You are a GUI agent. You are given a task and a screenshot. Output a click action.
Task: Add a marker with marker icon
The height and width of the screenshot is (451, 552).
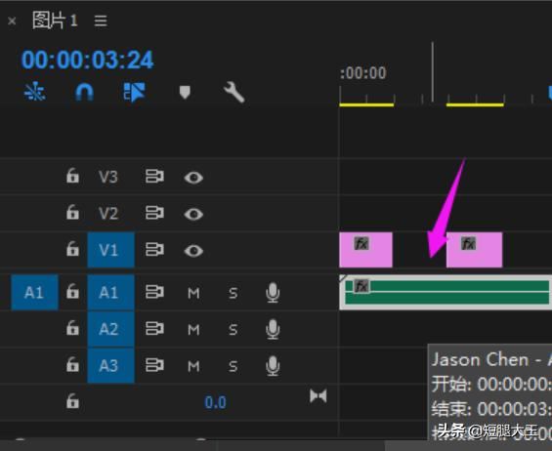point(185,92)
